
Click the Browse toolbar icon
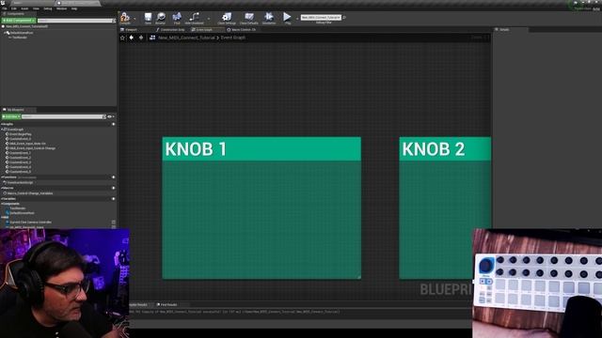pos(161,18)
